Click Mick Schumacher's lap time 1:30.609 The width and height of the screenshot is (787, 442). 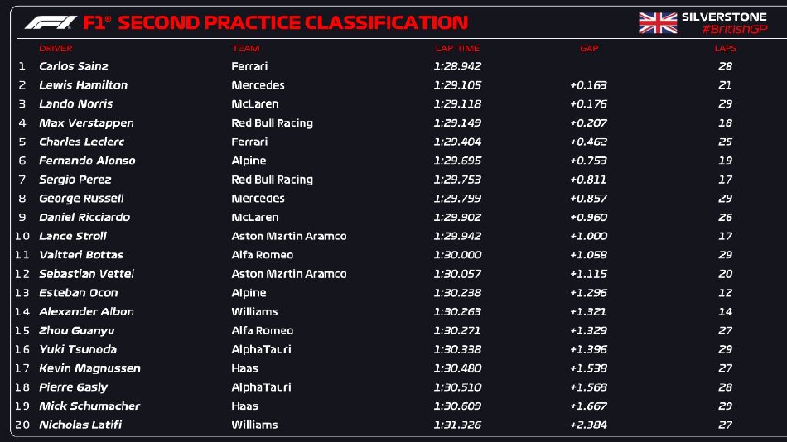[x=457, y=406]
